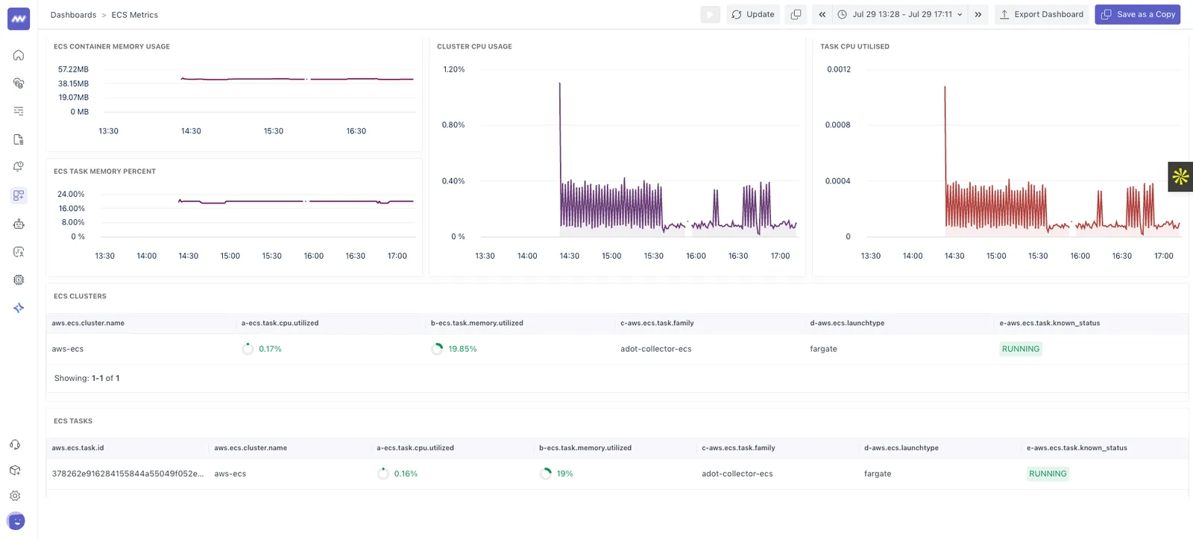Click task ID 378262e916284155844a55049f052e
Viewport: 1193px width, 539px height.
tap(128, 473)
